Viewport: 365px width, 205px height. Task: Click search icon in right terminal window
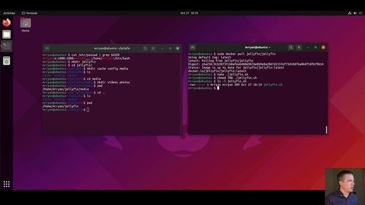pyautogui.click(x=291, y=47)
